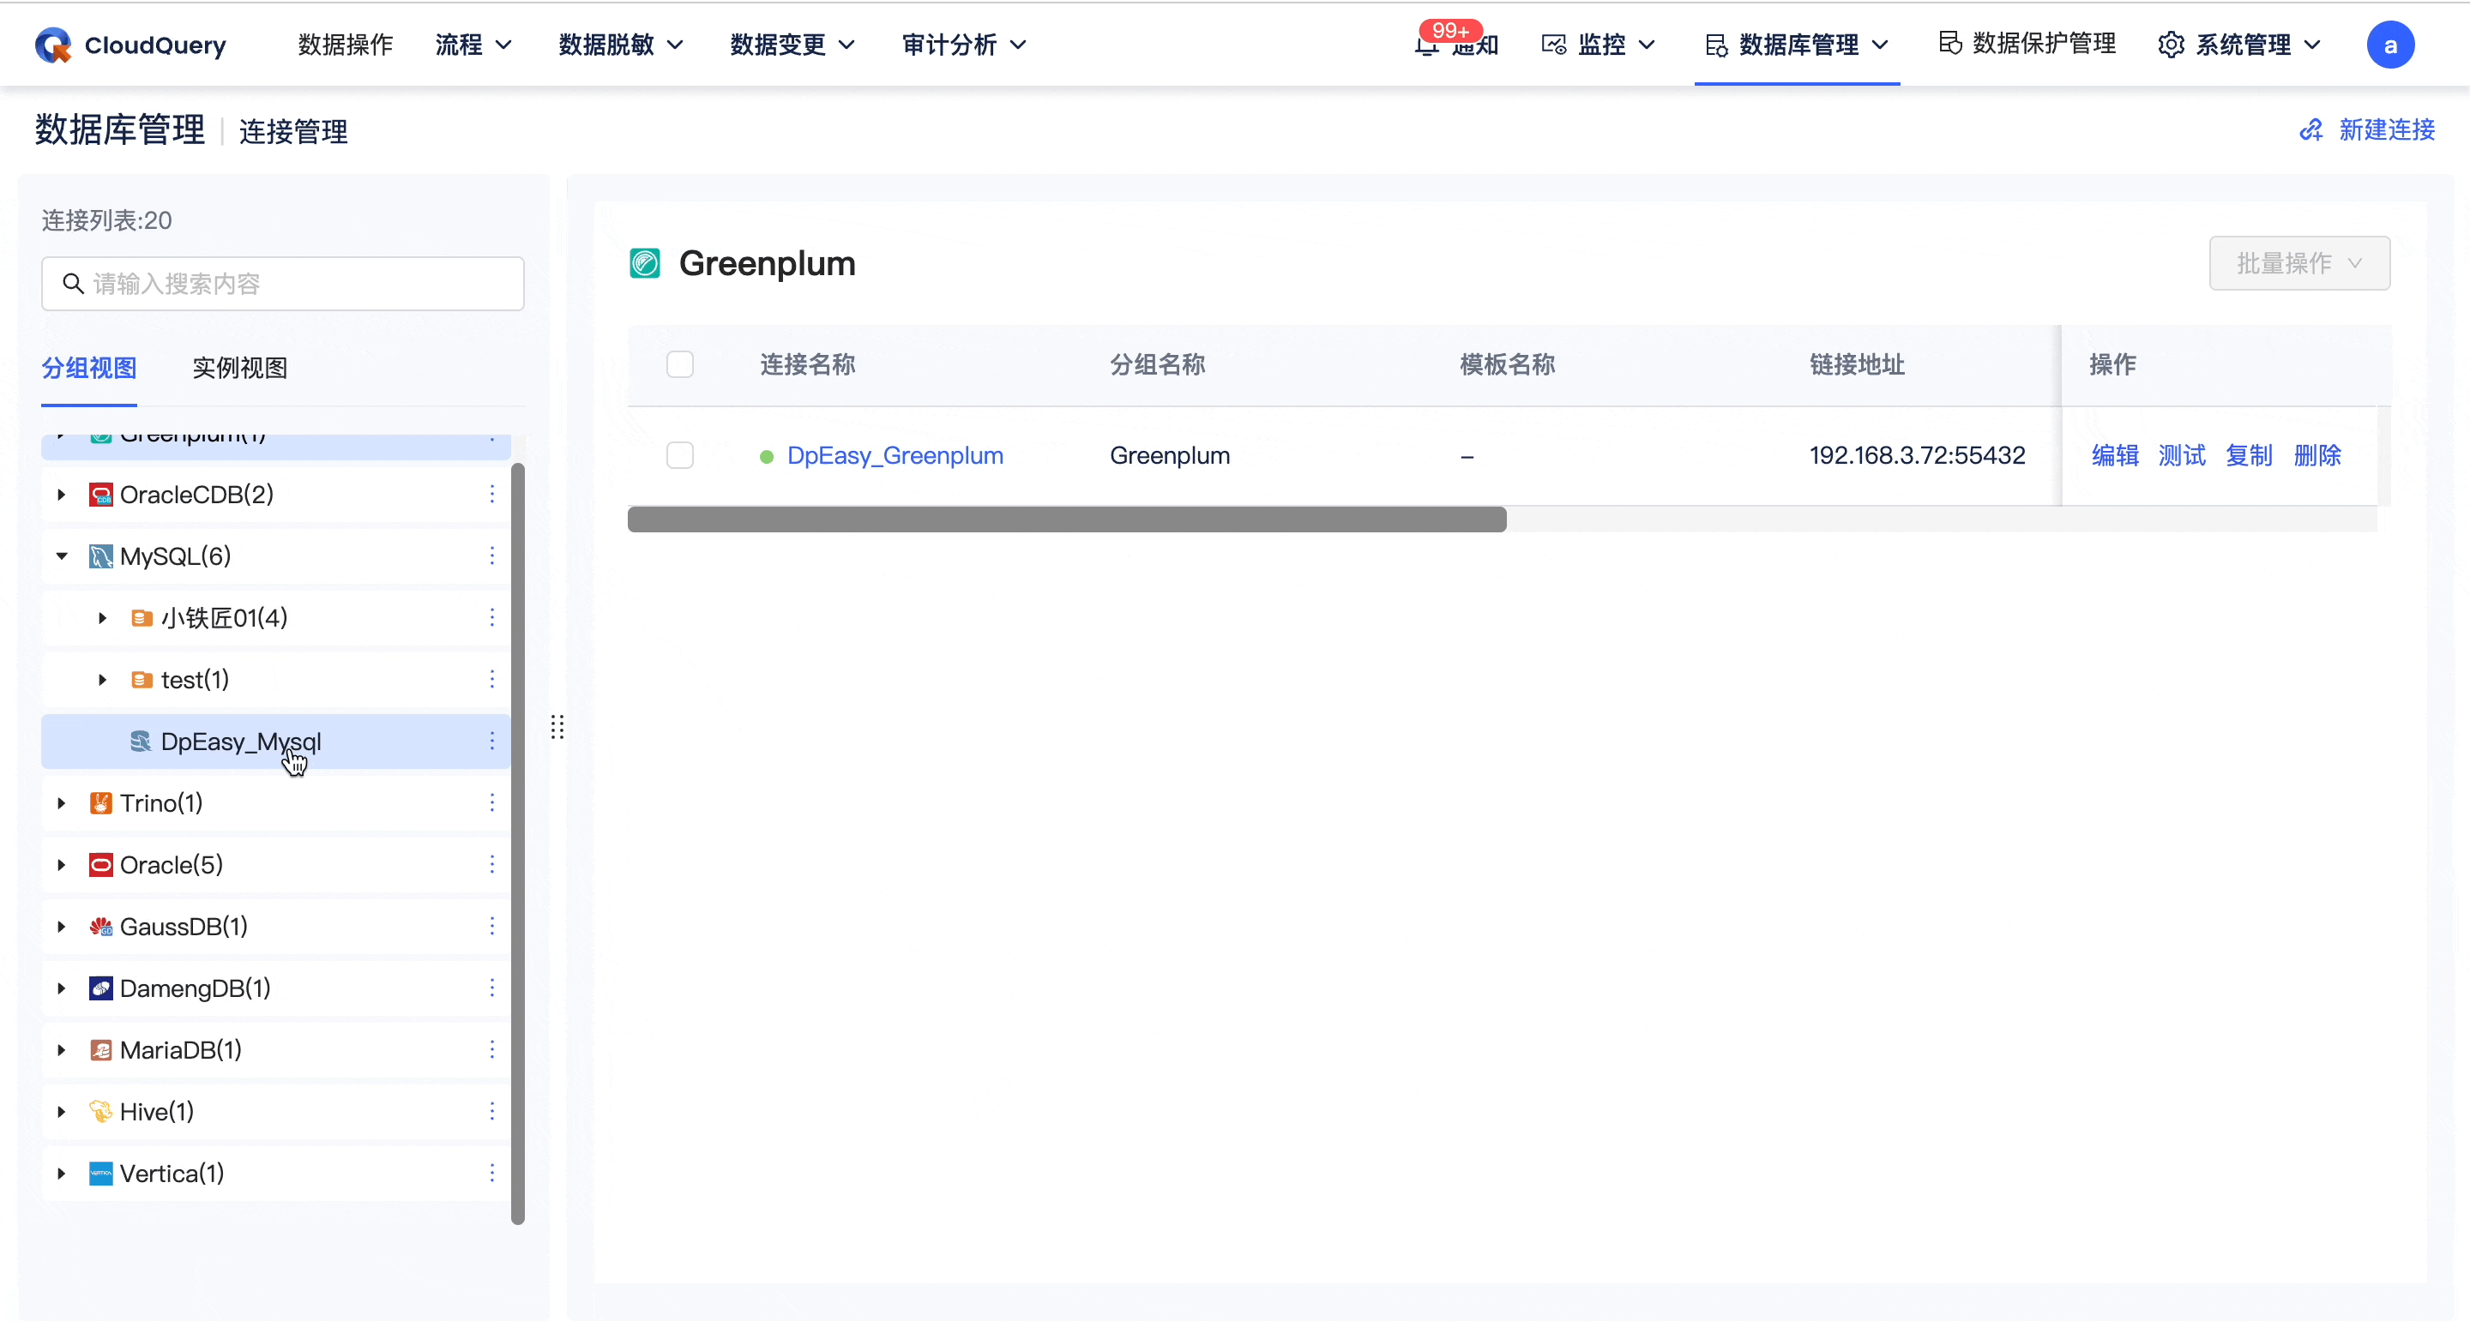Click the kebab menu on Oracle(5) group
This screenshot has width=2470, height=1339.
(492, 863)
